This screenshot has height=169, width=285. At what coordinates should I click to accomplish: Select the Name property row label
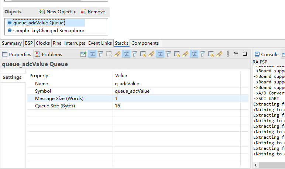(x=41, y=84)
